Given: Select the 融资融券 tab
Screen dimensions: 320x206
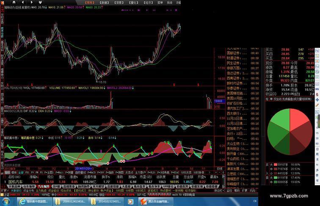Looking at the screenshot, I should tap(83, 187).
